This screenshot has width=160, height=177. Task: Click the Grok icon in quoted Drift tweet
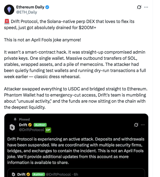tap(136, 125)
